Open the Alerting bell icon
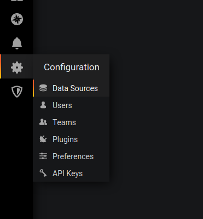 [x=17, y=43]
